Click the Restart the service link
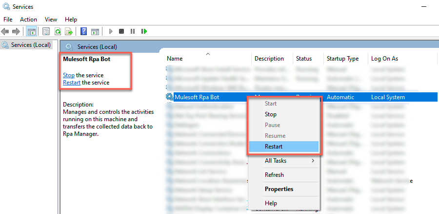 71,83
